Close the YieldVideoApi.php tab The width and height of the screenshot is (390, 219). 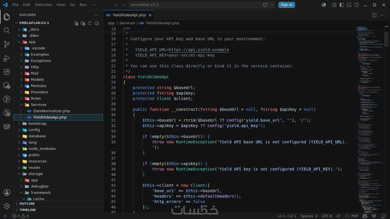(x=150, y=15)
